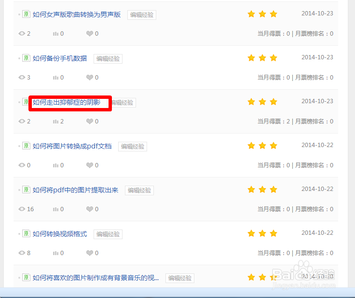Open article 如何备份手机数据
355x298 pixels.
click(59, 59)
